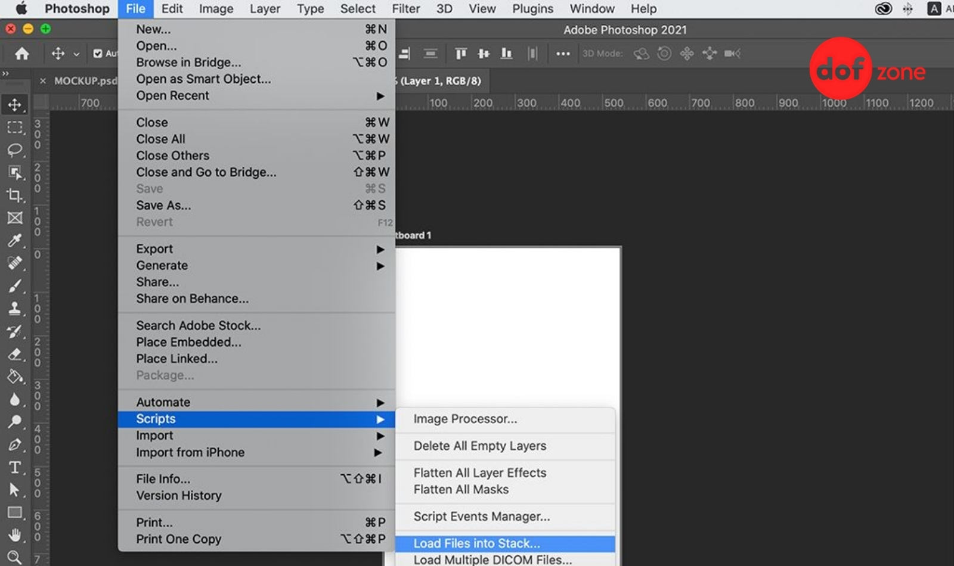Select the Dodge tool
The image size is (954, 566).
pyautogui.click(x=15, y=422)
